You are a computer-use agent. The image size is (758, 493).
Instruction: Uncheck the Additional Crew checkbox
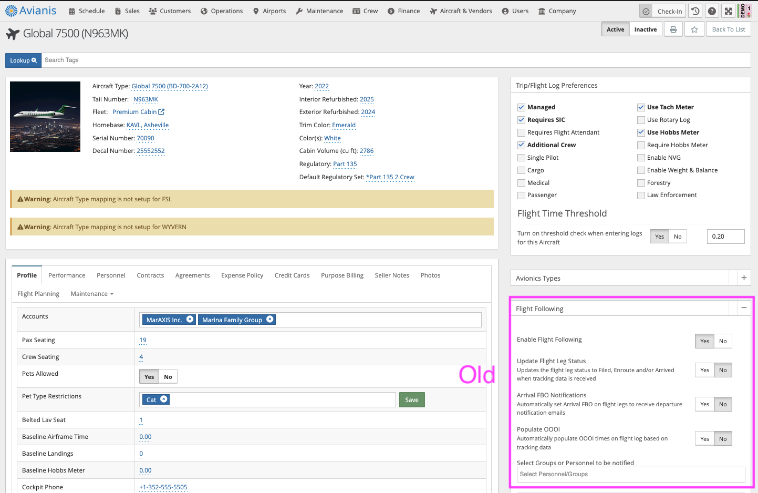point(521,145)
